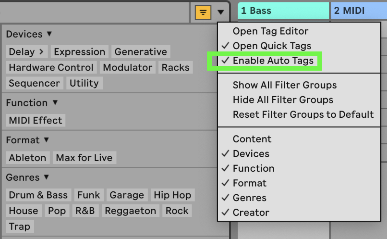Collapse the Genres filter group triangle
This screenshot has height=239, width=387.
tap(47, 177)
